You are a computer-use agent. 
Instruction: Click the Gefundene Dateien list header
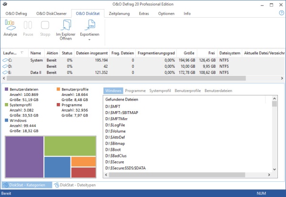coord(122,100)
